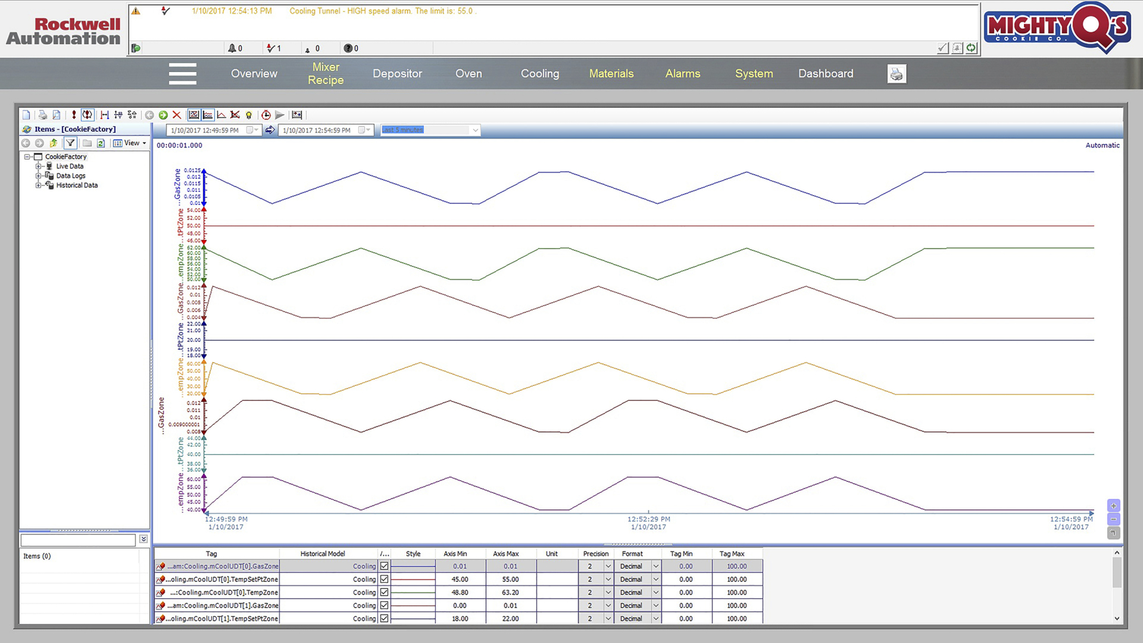Viewport: 1143px width, 643px height.
Task: Open the Cooling navigation tab
Action: coord(539,74)
